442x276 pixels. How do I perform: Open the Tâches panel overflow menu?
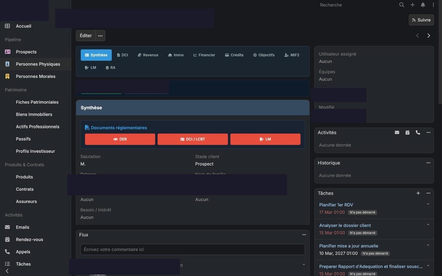coord(428,193)
